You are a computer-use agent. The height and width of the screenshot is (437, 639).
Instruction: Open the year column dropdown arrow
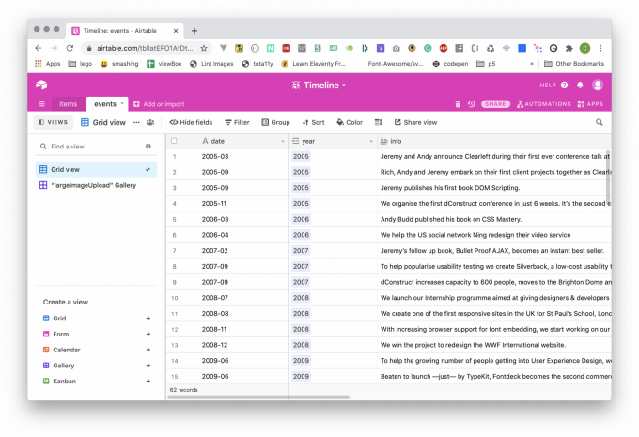pyautogui.click(x=371, y=141)
